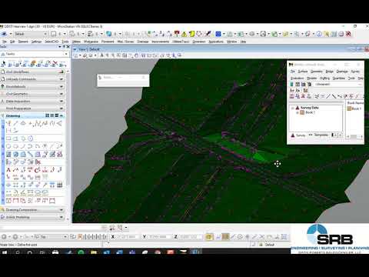Viewport: 369px width, 277px height.
Task: Click the orange snap icon in the bottom toolbar
Action: click(225, 237)
